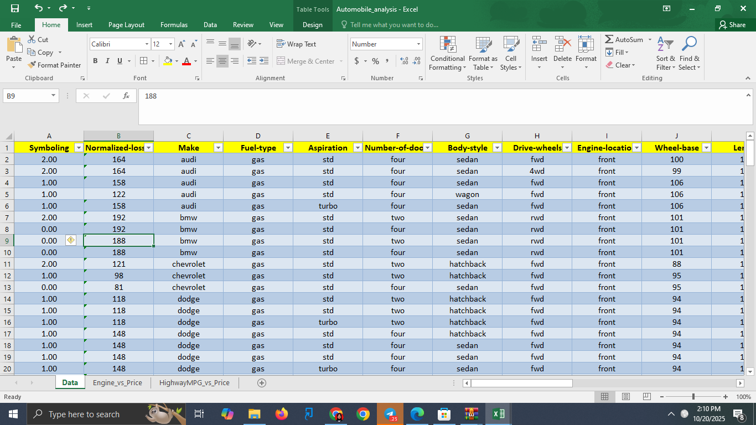Toggle italic formatting

(107, 61)
